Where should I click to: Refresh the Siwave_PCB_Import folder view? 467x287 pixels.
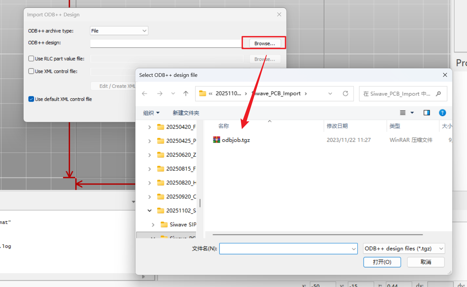click(345, 93)
